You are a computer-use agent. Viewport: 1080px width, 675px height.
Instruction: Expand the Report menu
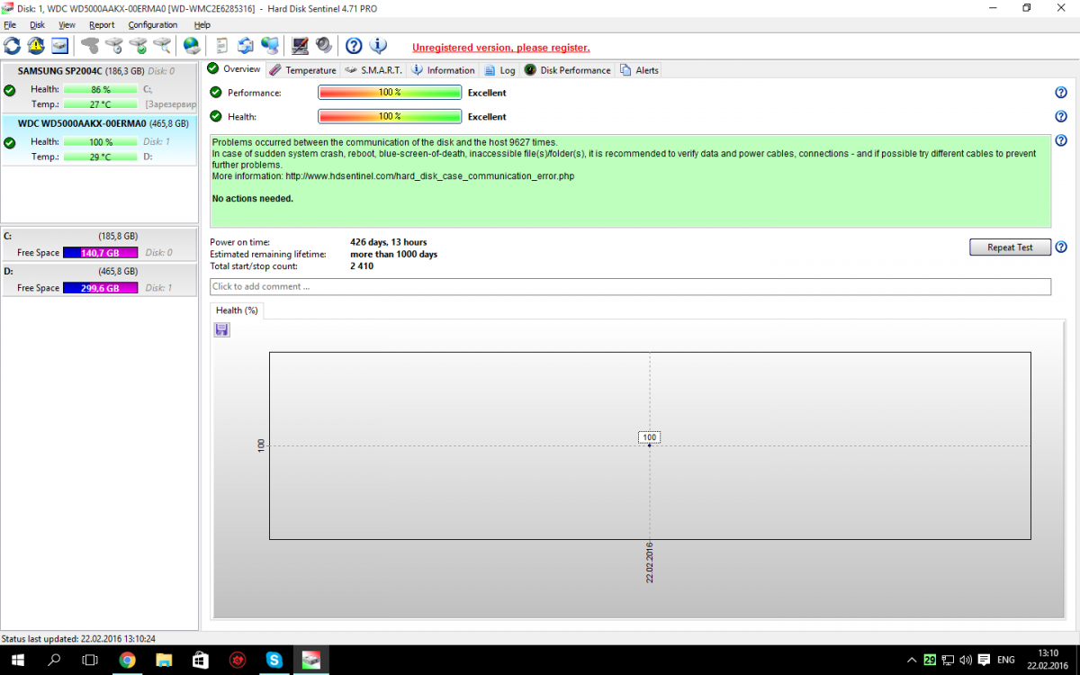pos(102,25)
